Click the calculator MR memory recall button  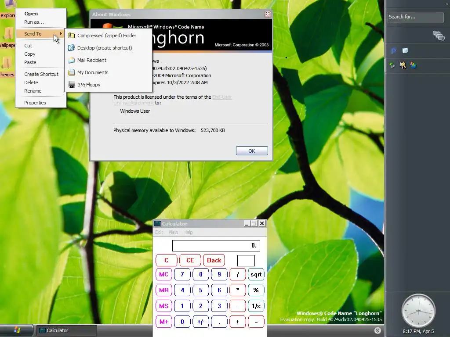click(x=163, y=290)
